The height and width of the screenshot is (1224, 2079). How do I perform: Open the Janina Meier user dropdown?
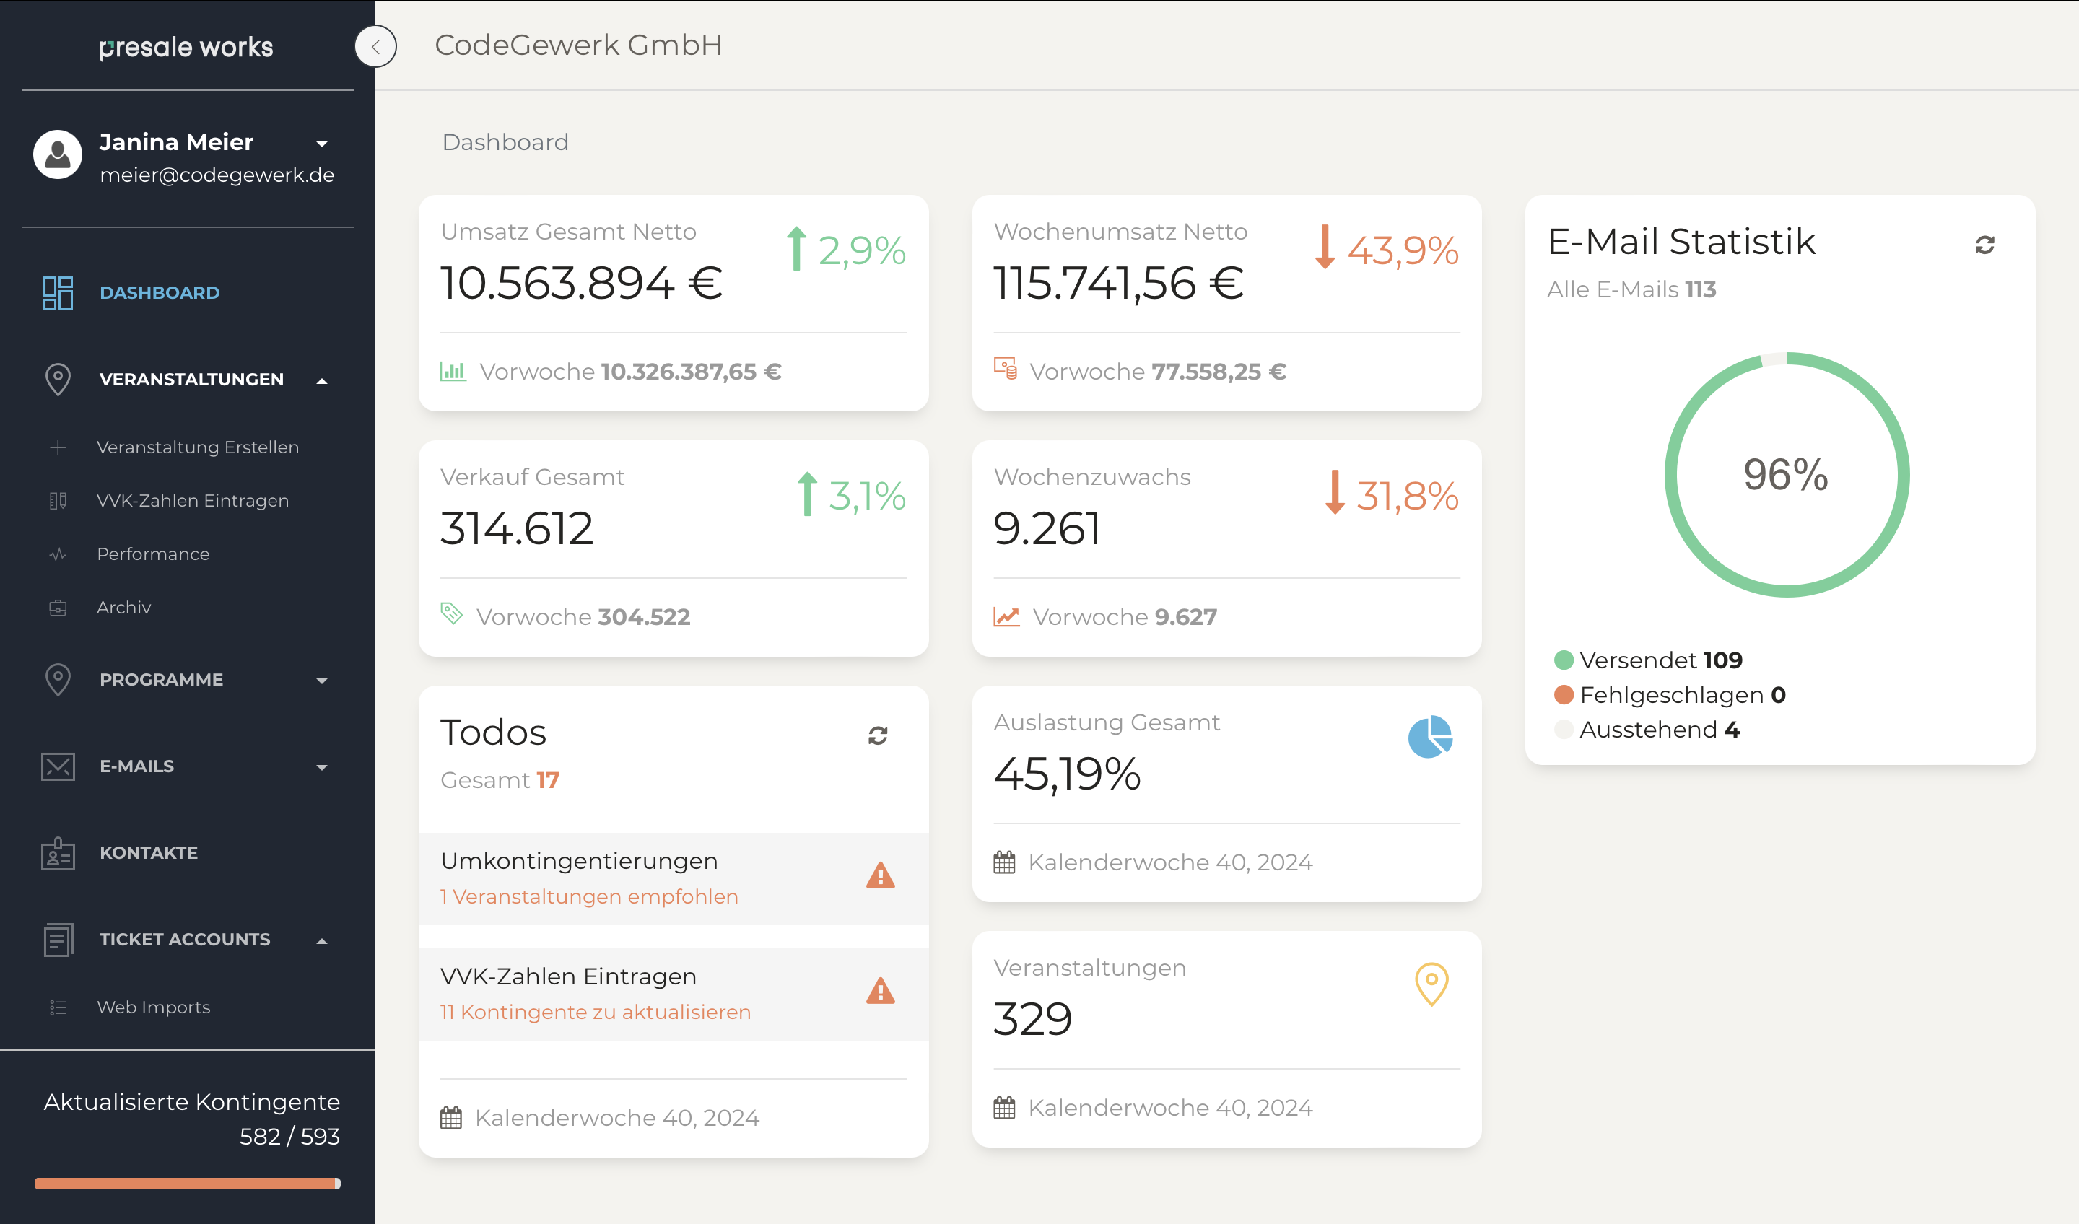point(322,144)
